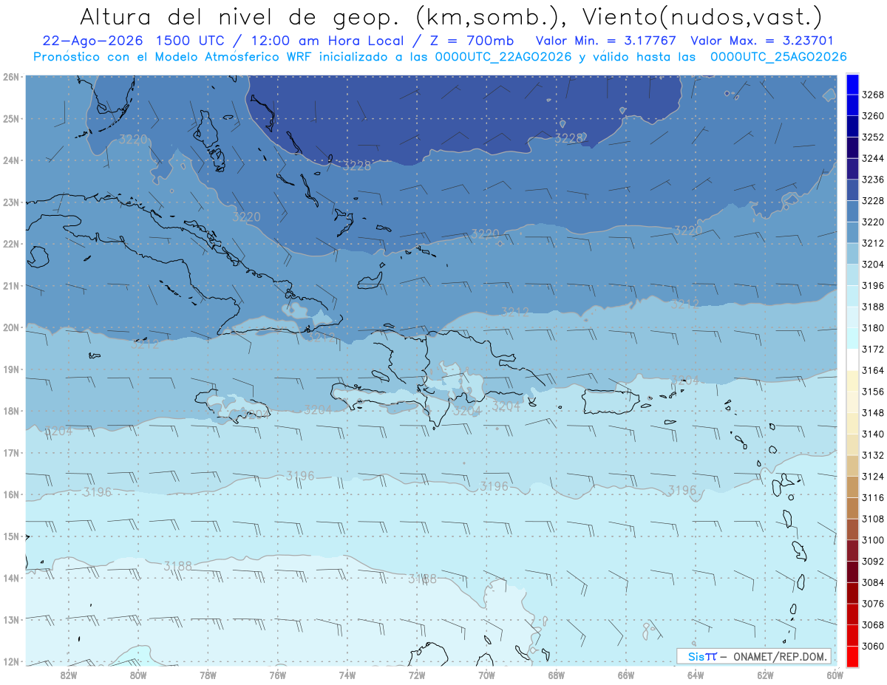
Task: Click the colorbar scale label 3132
Action: tap(873, 455)
